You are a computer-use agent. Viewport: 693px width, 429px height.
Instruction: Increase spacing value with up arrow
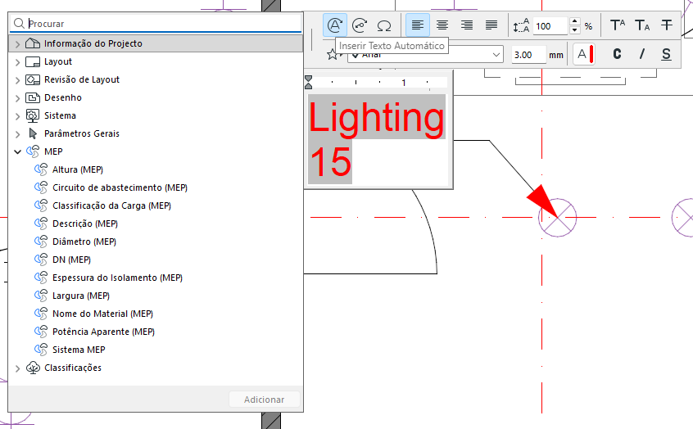tap(574, 21)
